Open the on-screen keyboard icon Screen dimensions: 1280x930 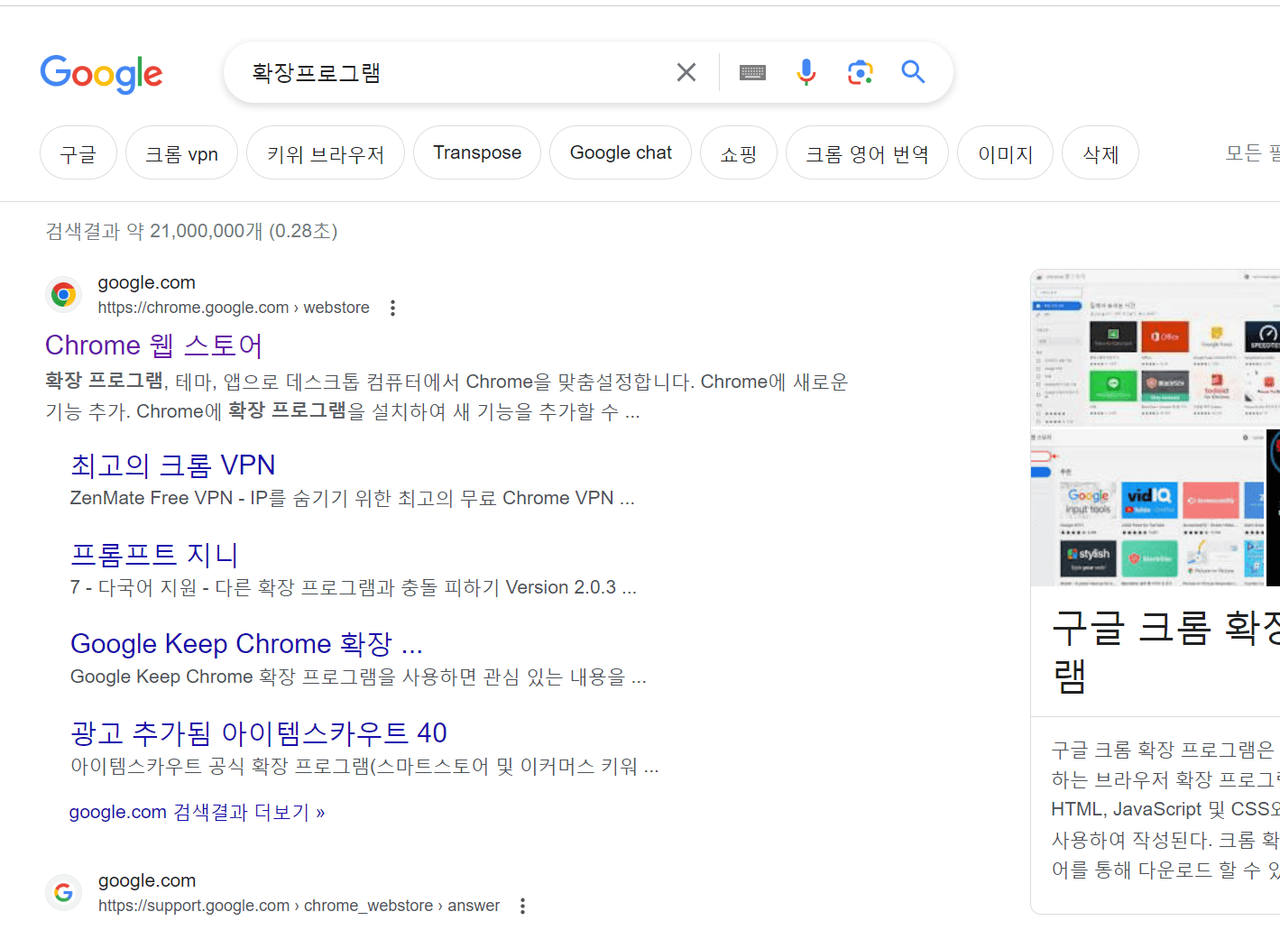pyautogui.click(x=752, y=72)
